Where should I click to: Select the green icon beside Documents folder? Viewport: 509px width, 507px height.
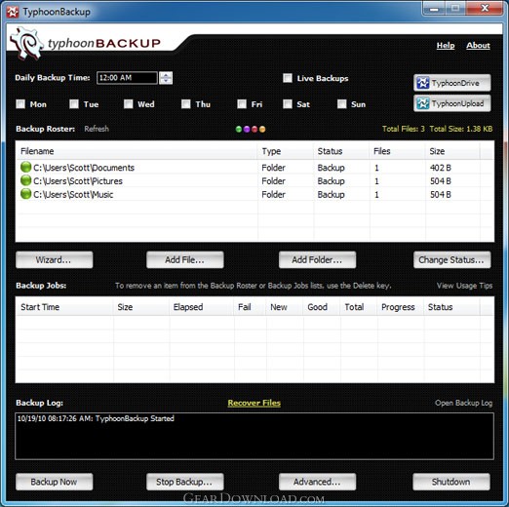tap(25, 167)
